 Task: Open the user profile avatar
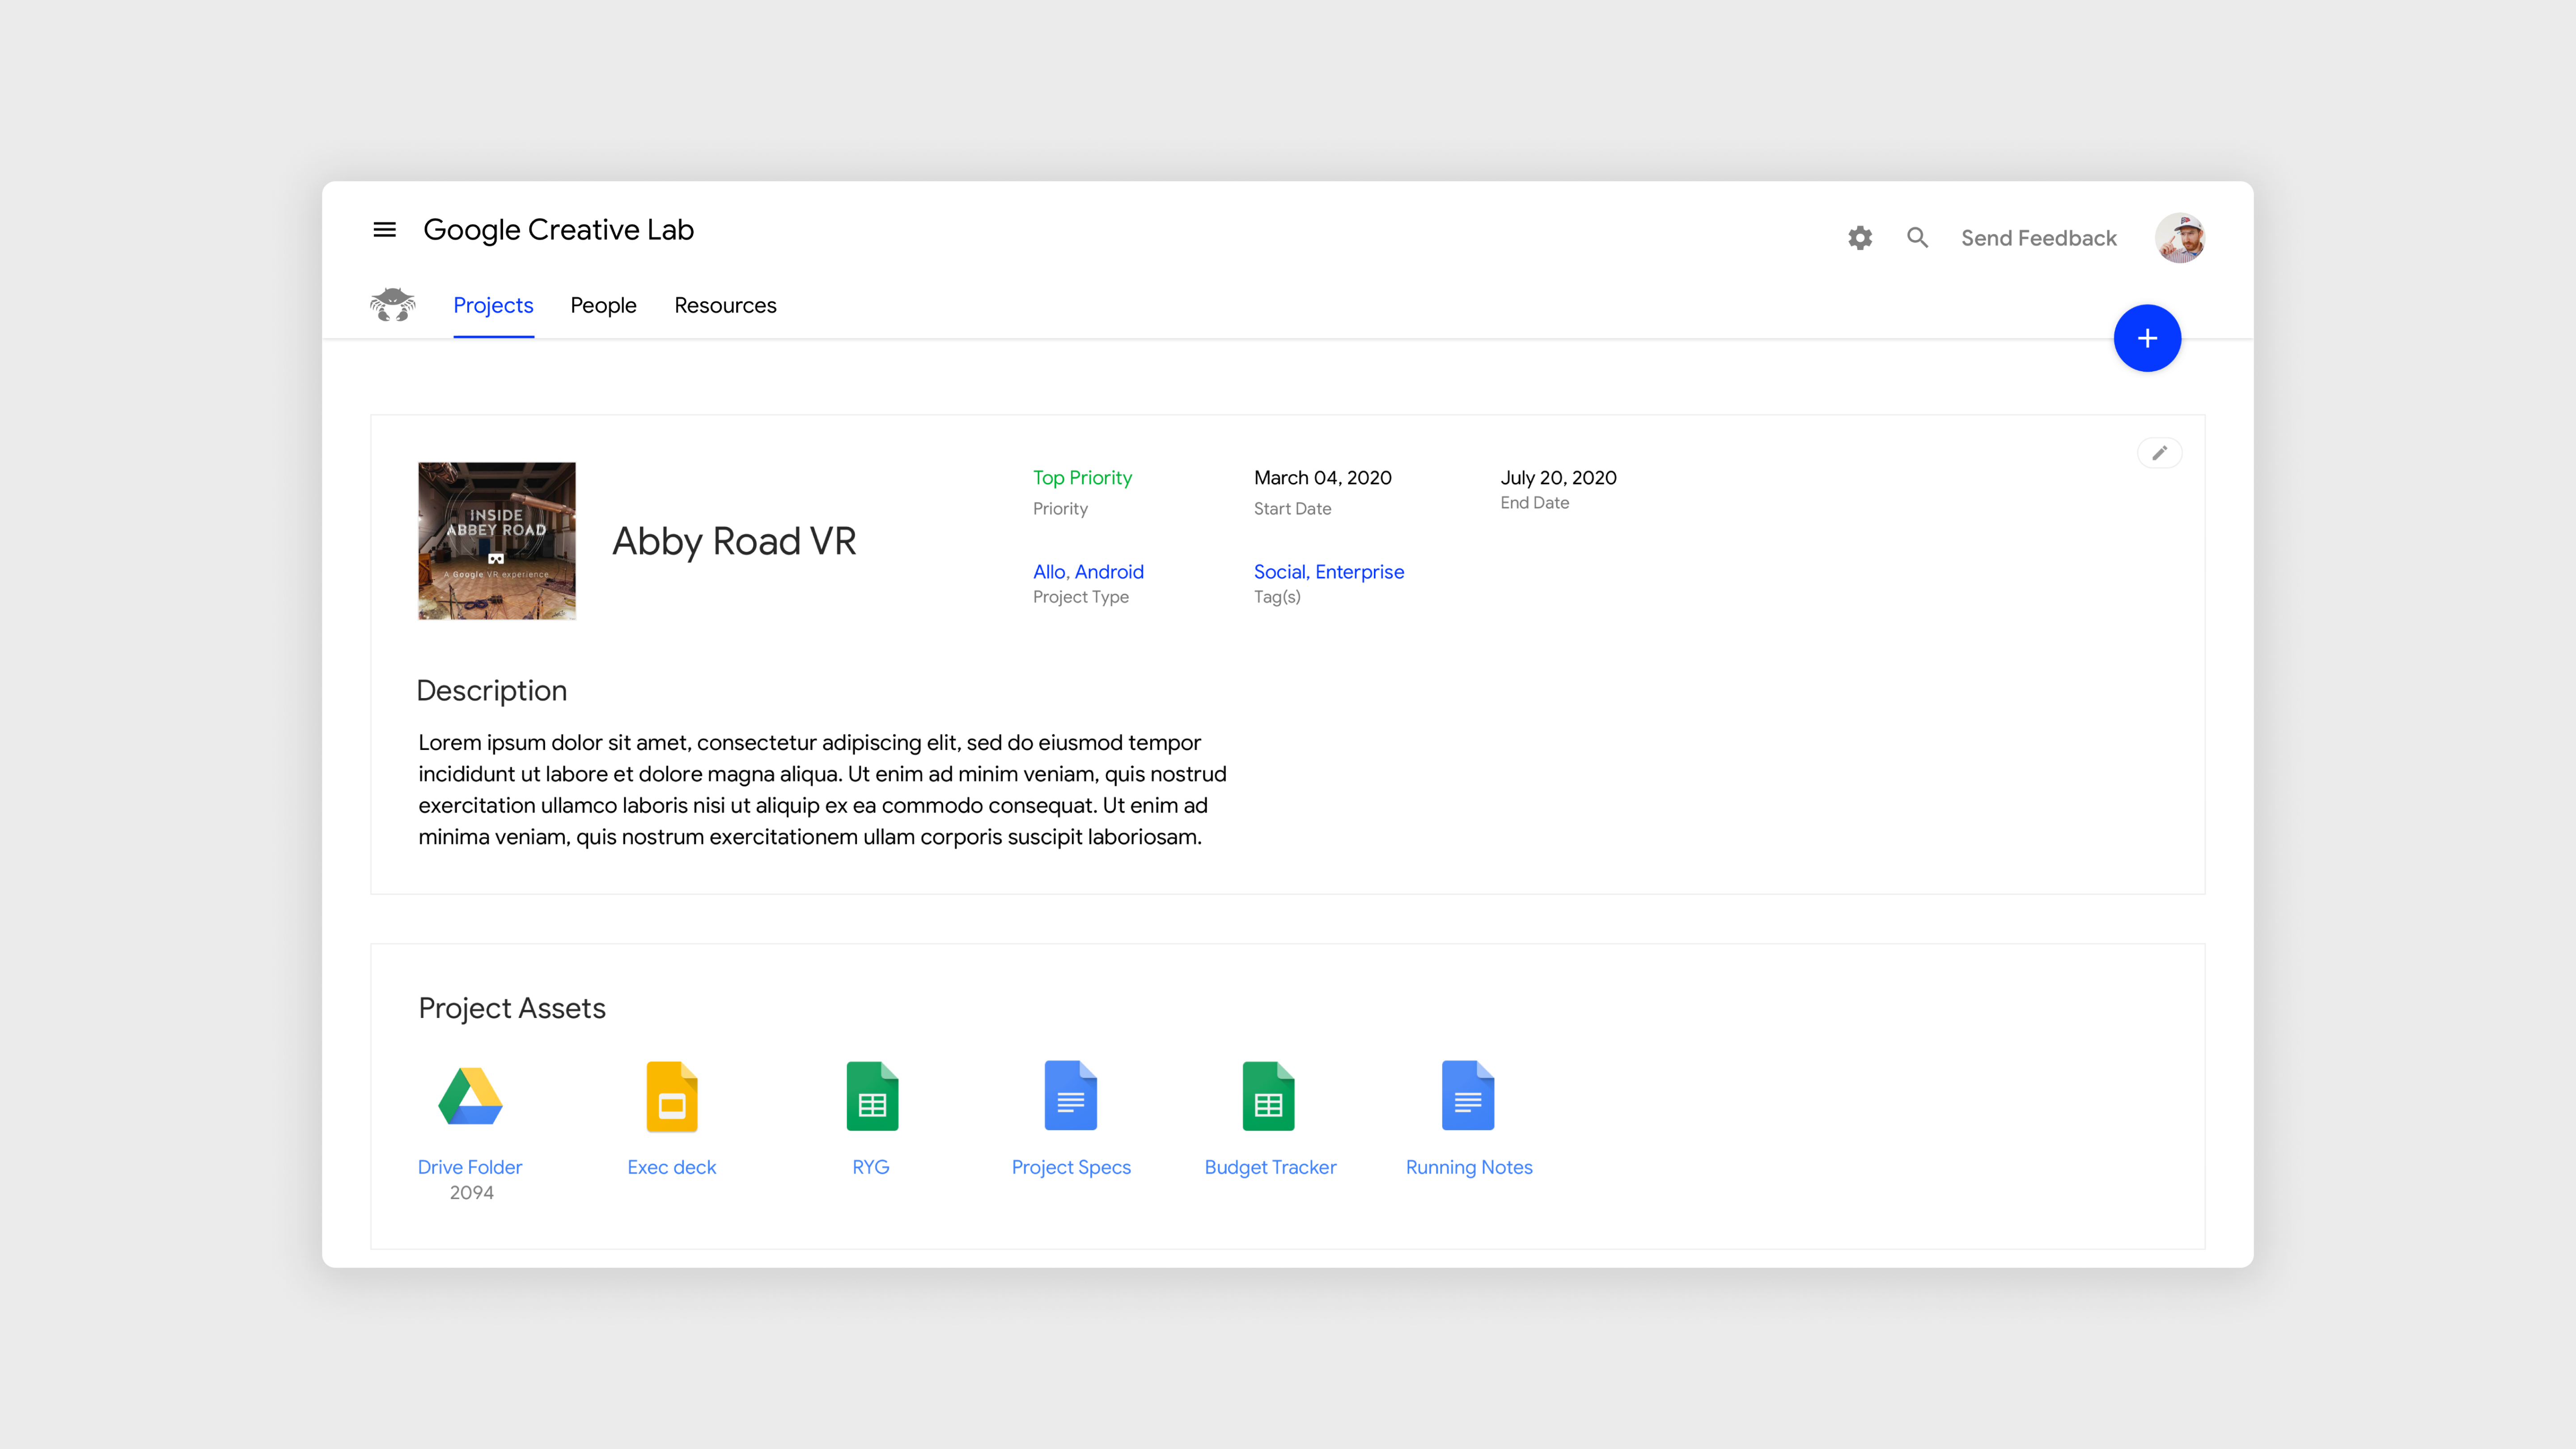pos(2180,238)
